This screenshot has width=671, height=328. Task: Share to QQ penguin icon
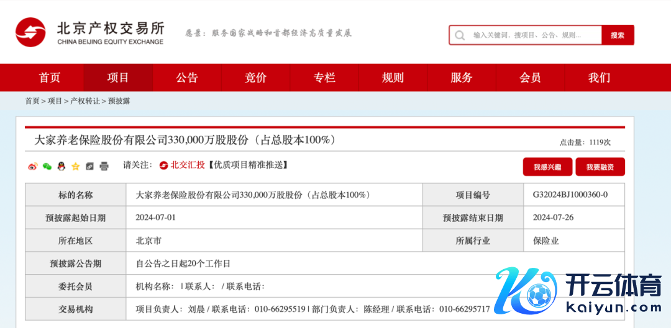pos(62,166)
